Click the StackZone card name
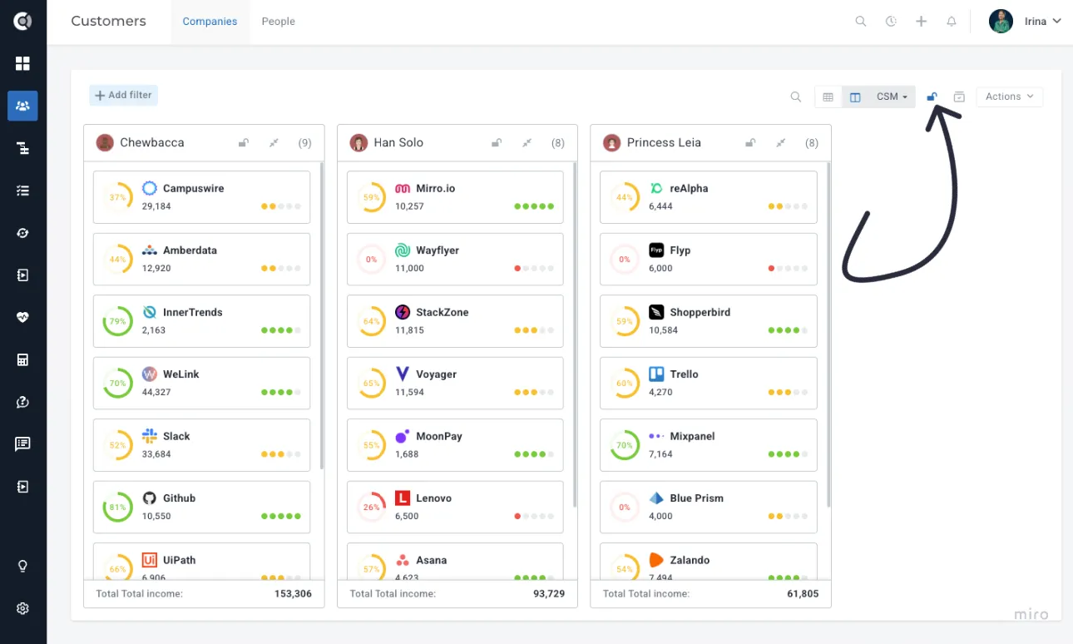Viewport: 1073px width, 644px height. (x=442, y=313)
